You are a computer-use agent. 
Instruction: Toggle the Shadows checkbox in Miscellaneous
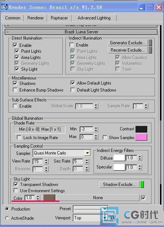point(15,83)
